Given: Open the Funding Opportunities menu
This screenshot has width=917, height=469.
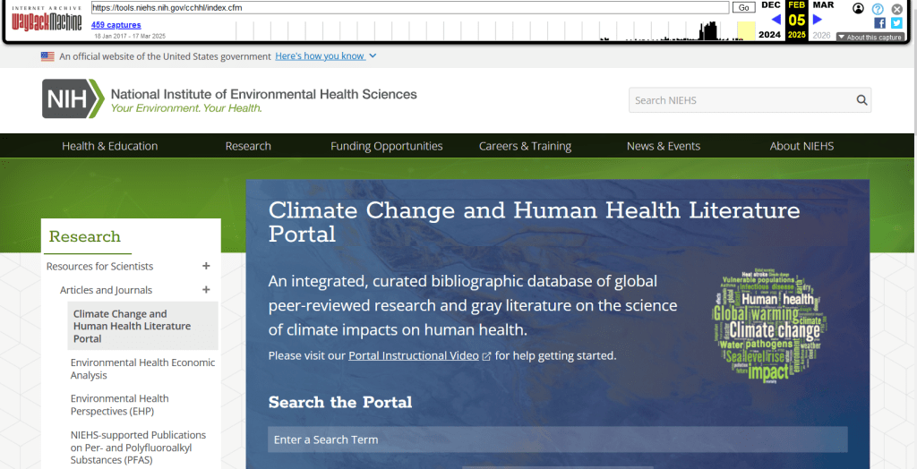Looking at the screenshot, I should pyautogui.click(x=386, y=146).
